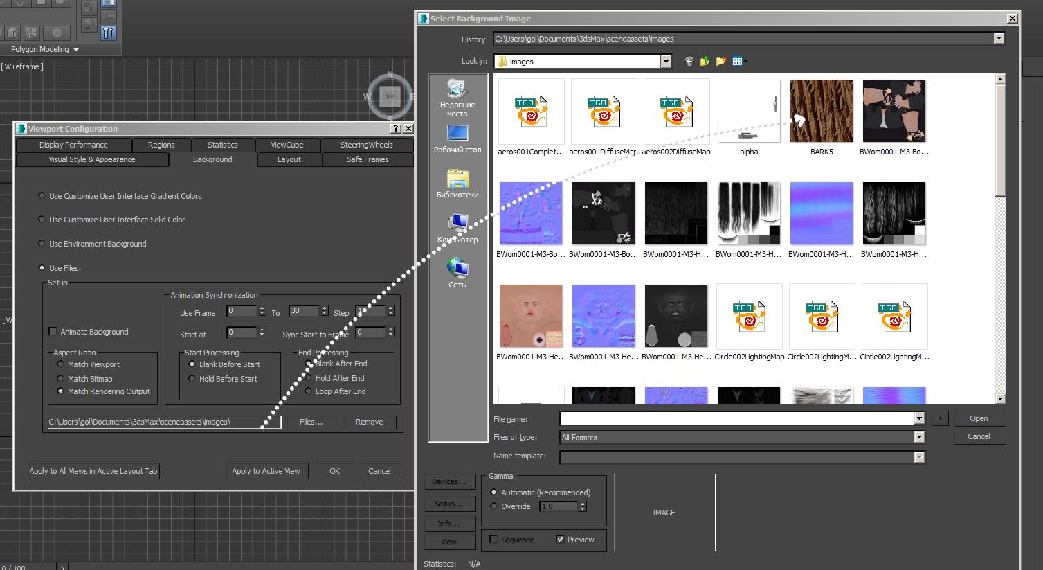
Task: Switch to the SteeringWheels tab
Action: coord(367,145)
